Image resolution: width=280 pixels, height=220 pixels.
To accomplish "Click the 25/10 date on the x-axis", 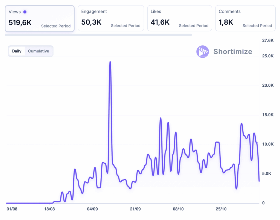I will [221, 209].
